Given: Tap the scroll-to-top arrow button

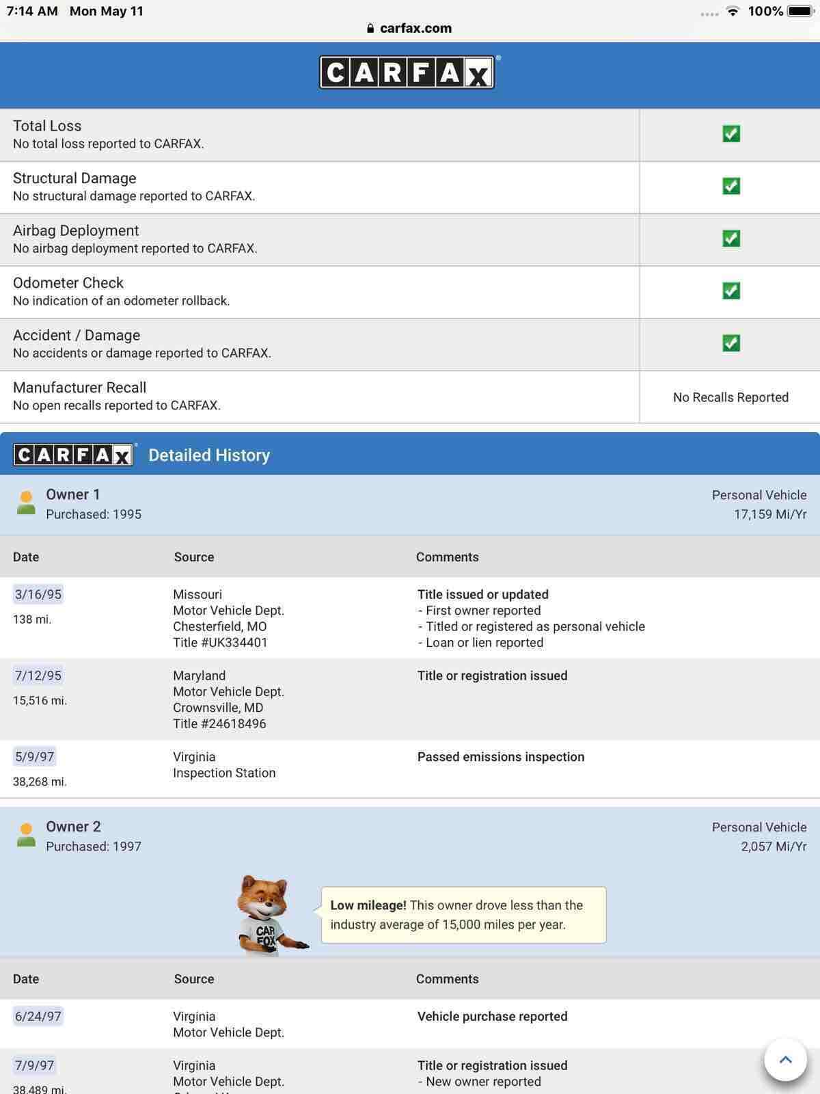Looking at the screenshot, I should coord(785,1060).
